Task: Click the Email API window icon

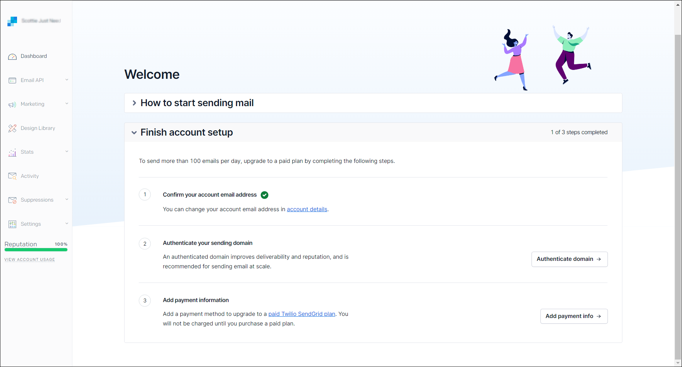Action: tap(12, 81)
